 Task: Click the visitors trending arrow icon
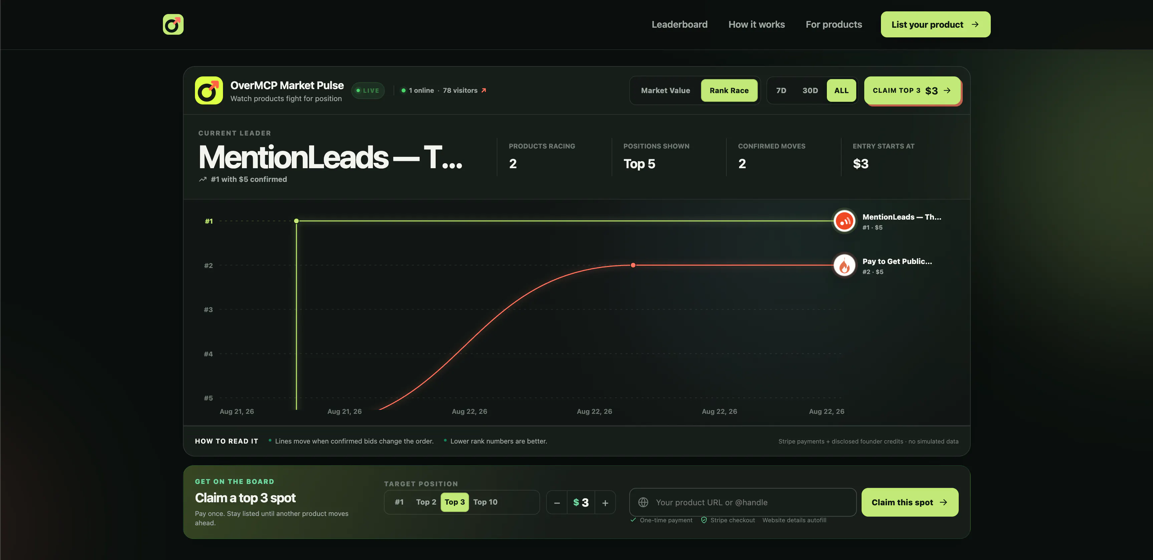click(483, 90)
